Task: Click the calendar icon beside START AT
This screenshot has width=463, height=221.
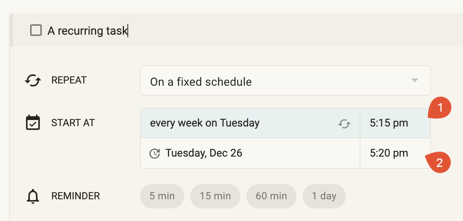Action: click(x=33, y=123)
